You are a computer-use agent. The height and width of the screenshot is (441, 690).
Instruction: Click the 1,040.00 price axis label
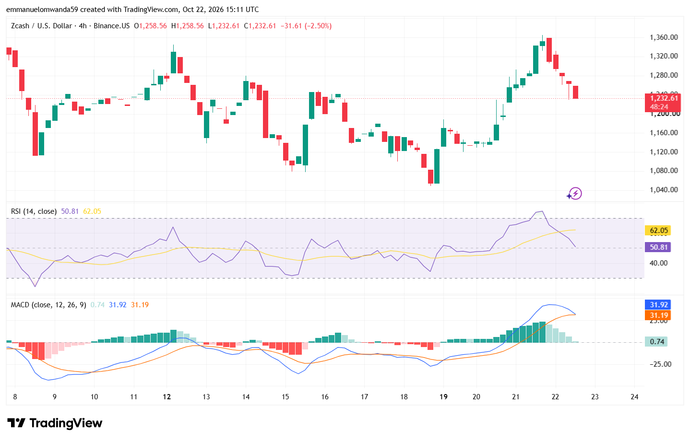[664, 190]
